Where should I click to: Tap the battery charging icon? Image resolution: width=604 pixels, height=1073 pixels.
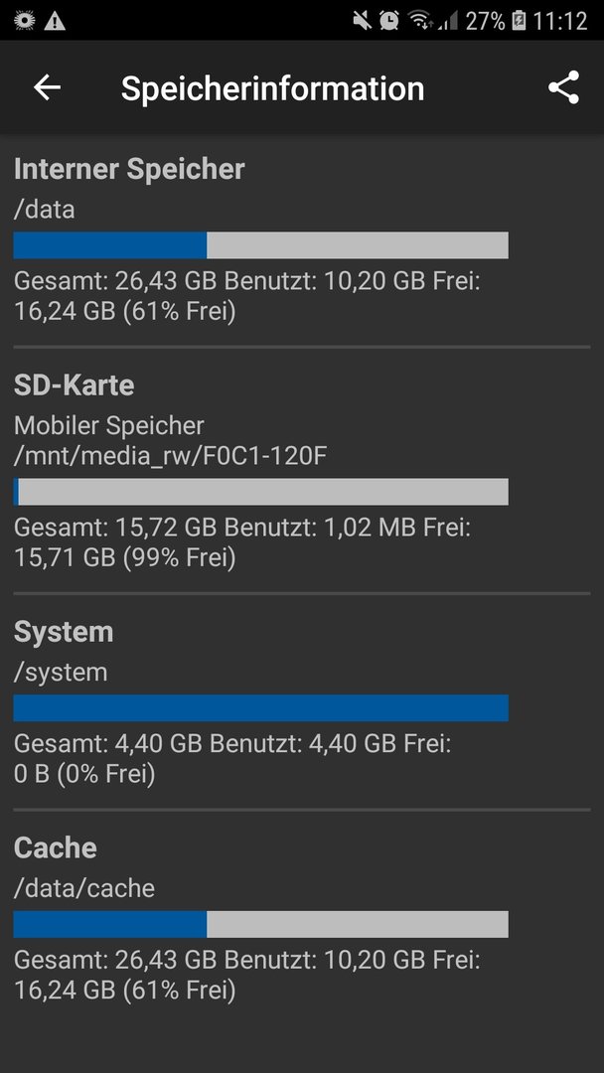(519, 21)
